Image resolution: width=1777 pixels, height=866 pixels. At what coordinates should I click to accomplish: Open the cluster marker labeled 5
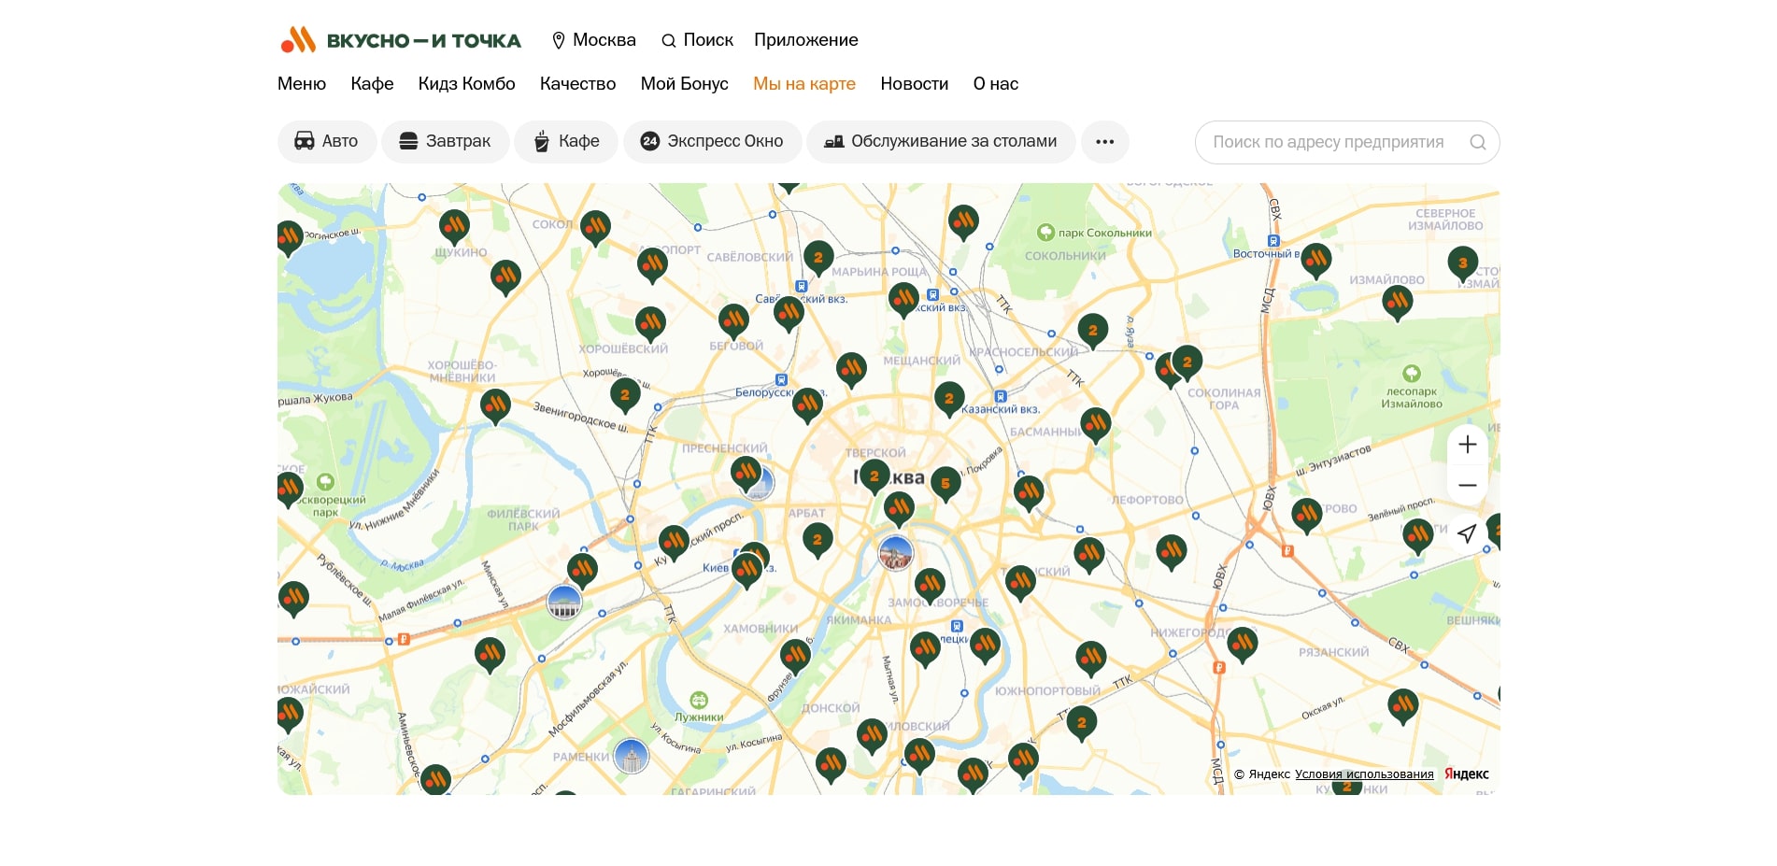(x=945, y=483)
